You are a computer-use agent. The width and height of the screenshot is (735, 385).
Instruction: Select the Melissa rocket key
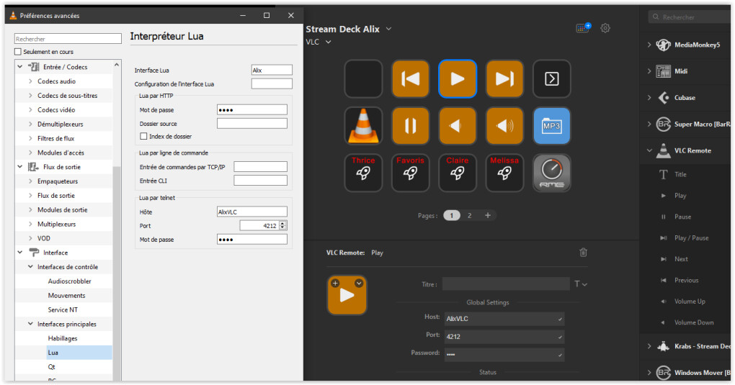[504, 173]
